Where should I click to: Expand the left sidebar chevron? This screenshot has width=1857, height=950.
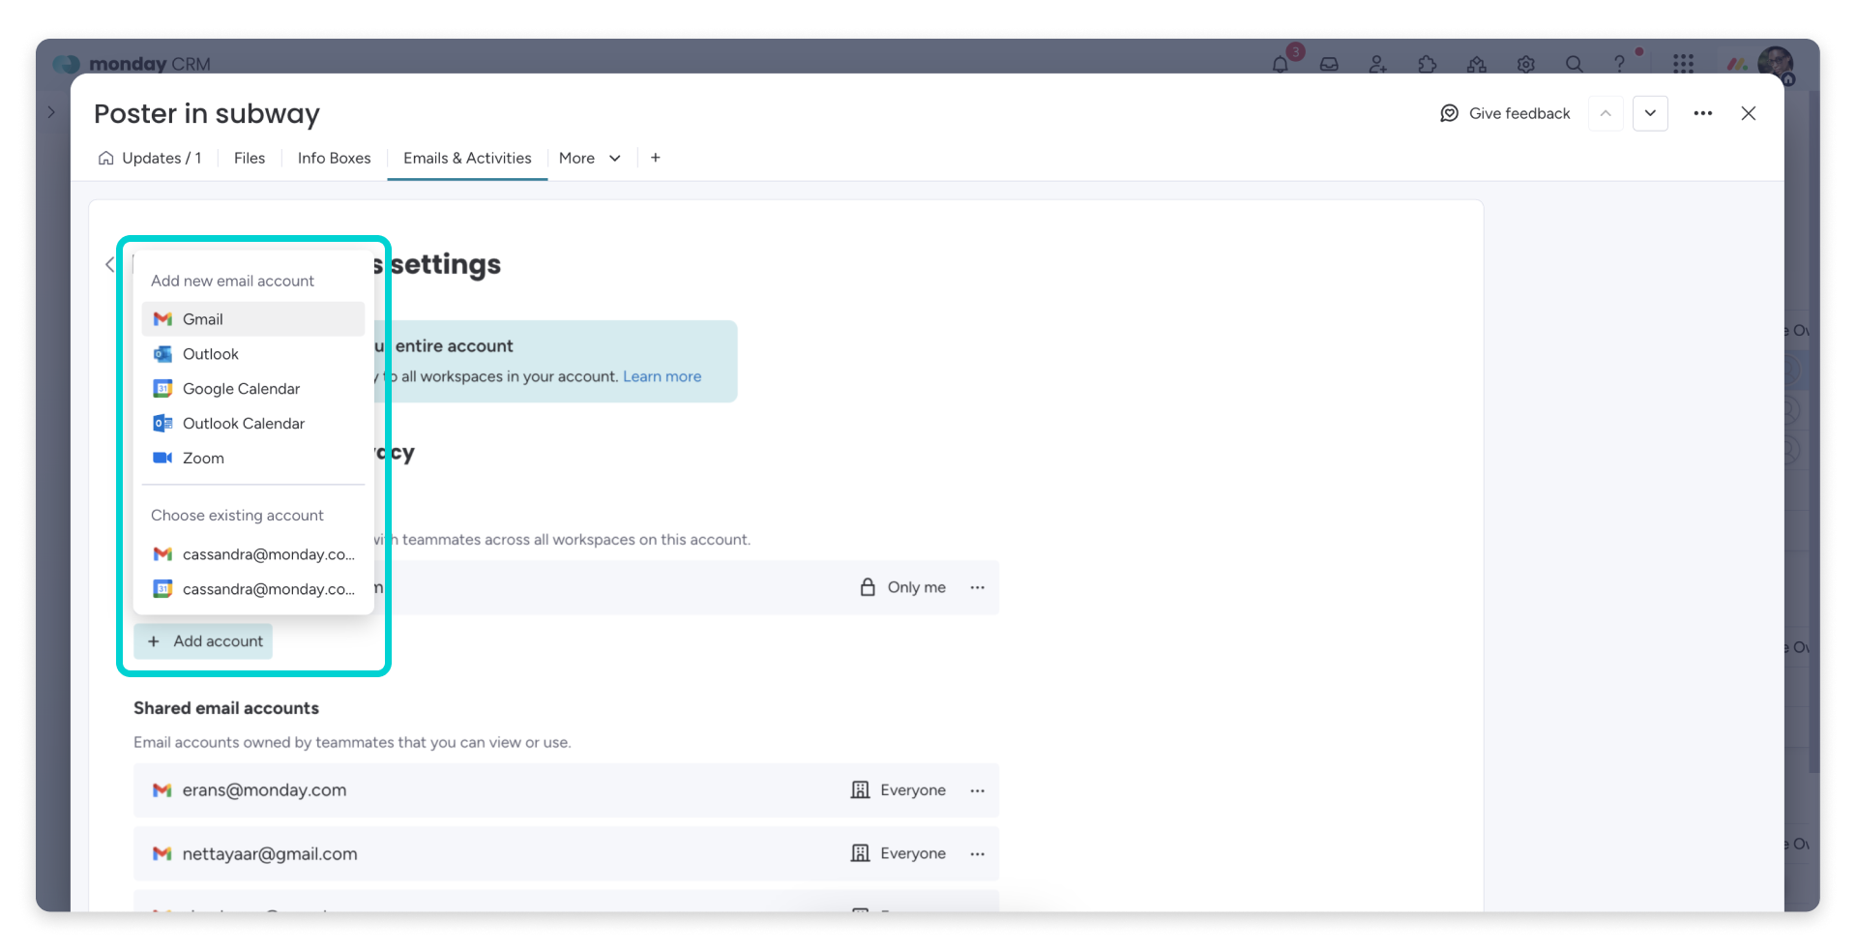pyautogui.click(x=51, y=112)
